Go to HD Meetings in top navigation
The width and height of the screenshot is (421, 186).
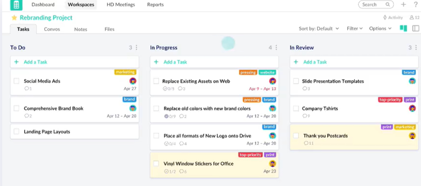coord(121,5)
